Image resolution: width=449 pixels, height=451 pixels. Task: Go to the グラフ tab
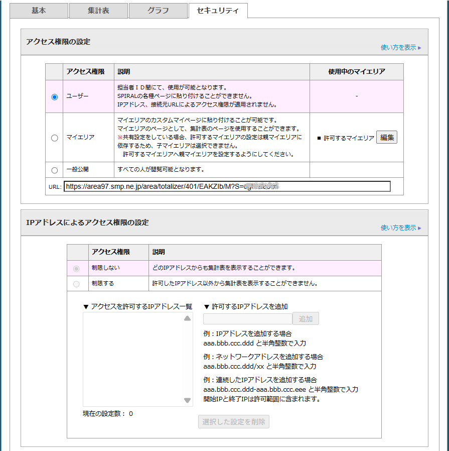(x=158, y=11)
